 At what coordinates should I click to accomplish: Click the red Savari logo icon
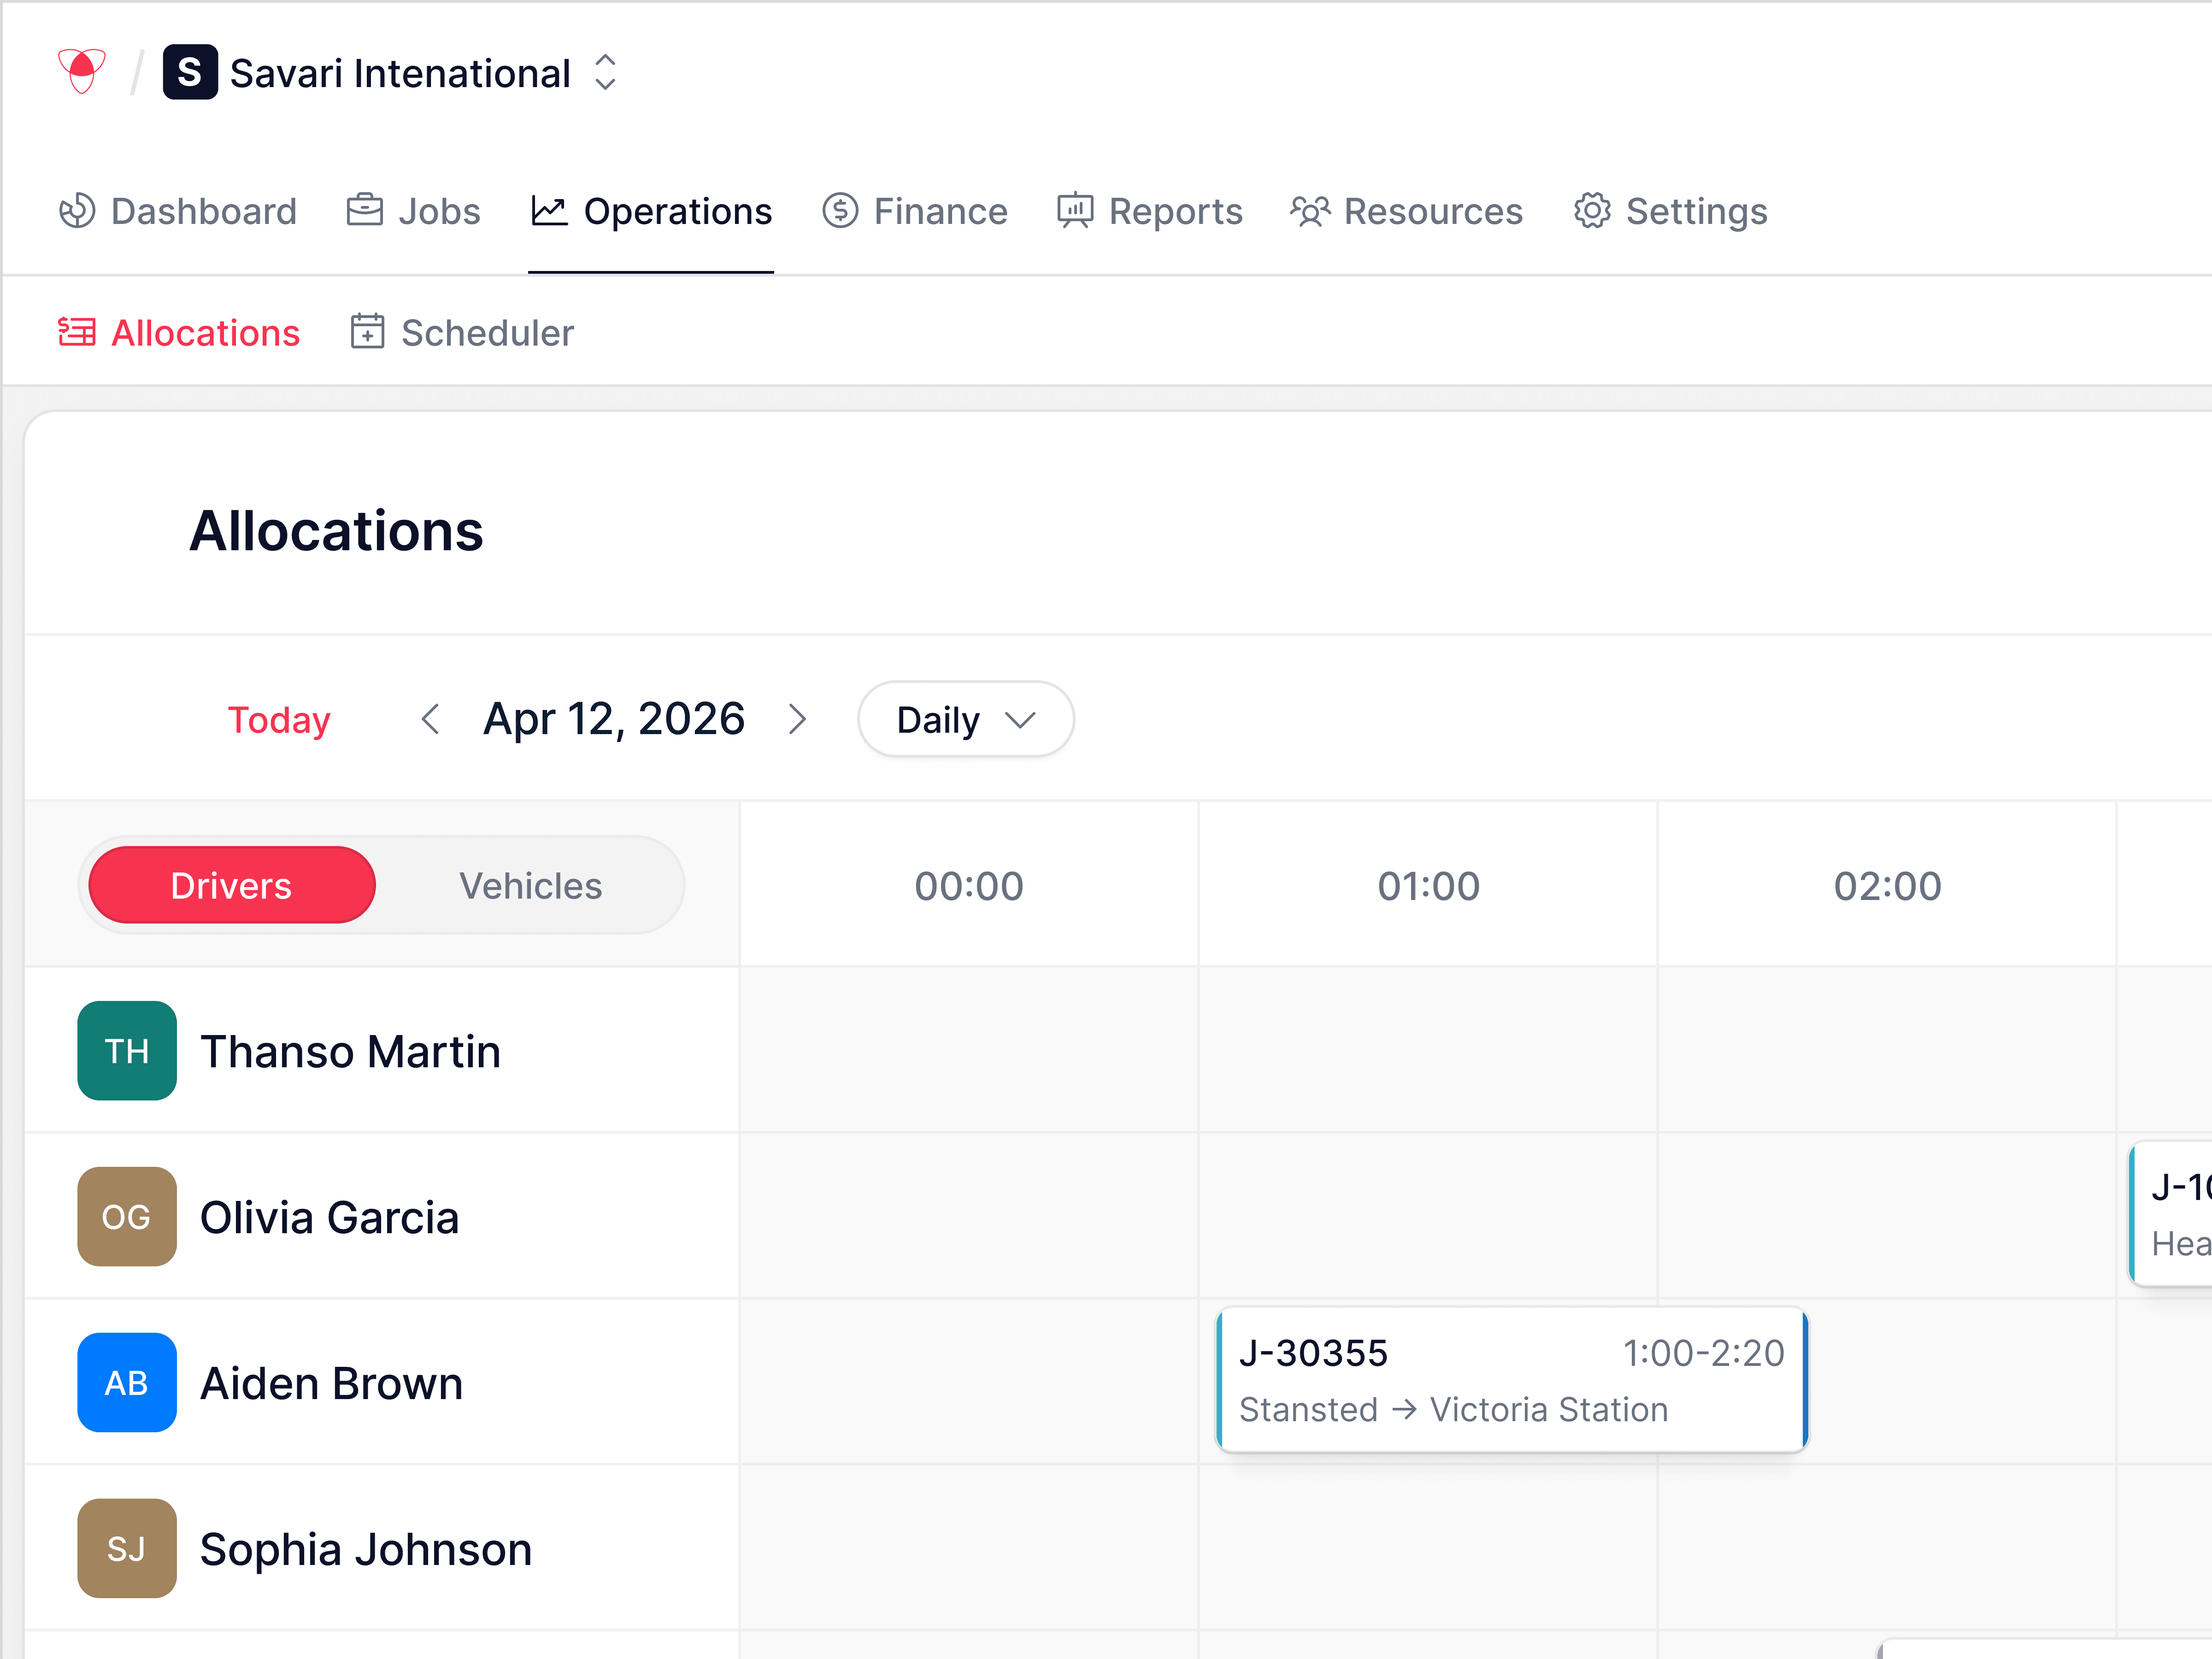click(x=82, y=71)
